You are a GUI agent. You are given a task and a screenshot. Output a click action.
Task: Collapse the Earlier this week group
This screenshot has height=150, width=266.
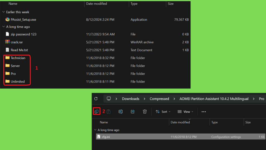point(4,12)
